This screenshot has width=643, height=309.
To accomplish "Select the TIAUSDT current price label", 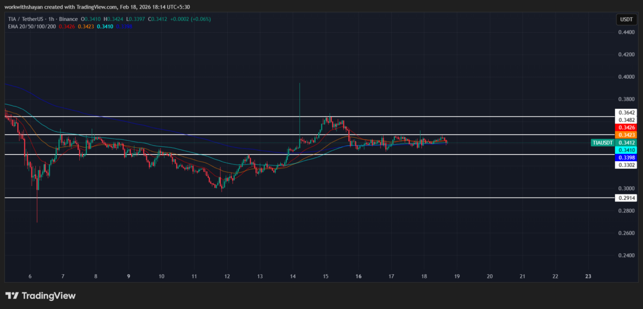I will [602, 143].
